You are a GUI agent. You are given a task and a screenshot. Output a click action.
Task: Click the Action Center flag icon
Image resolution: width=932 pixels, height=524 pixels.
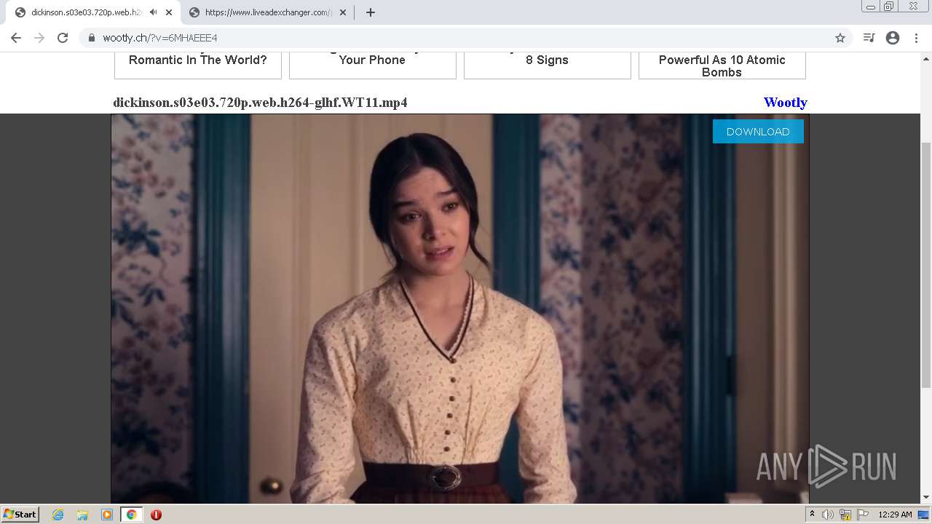[x=863, y=515]
